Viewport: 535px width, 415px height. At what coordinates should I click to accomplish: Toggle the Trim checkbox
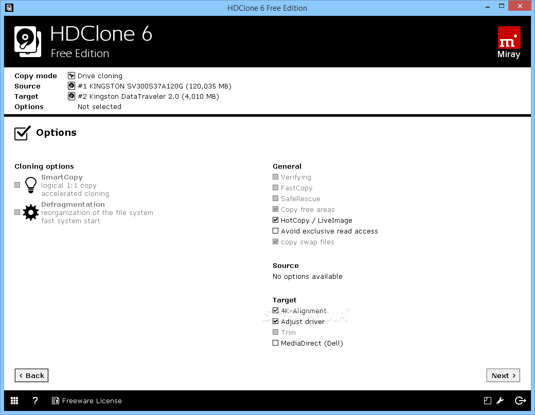pos(275,332)
